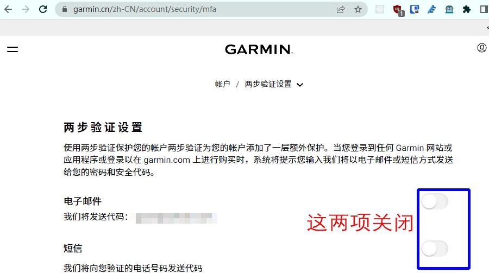The width and height of the screenshot is (489, 273).
Task: Go back to the previous page
Action: (8, 9)
